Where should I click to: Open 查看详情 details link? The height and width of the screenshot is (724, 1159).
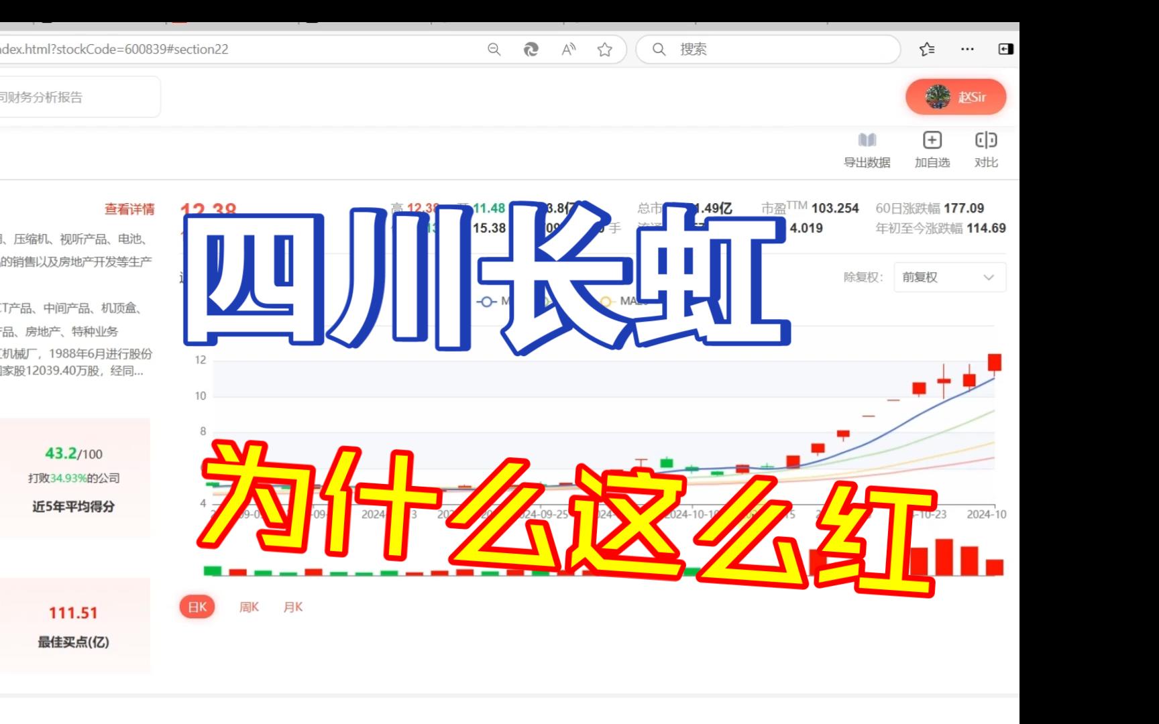[x=129, y=209]
